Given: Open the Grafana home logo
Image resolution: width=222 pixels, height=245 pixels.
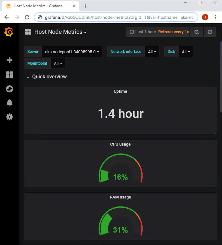Looking at the screenshot, I should 9,32.
